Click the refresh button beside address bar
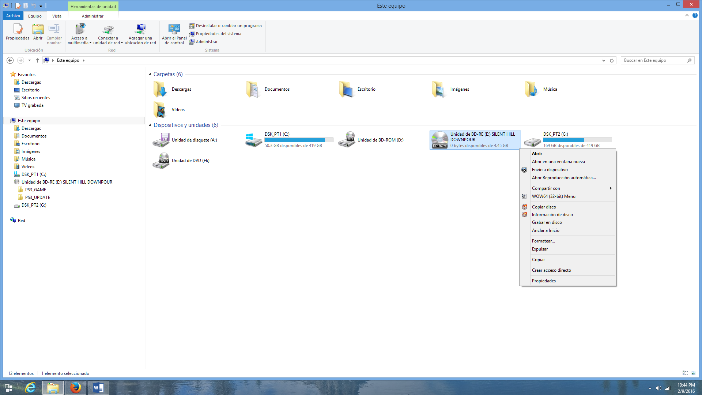Viewport: 702px width, 395px height. click(612, 60)
